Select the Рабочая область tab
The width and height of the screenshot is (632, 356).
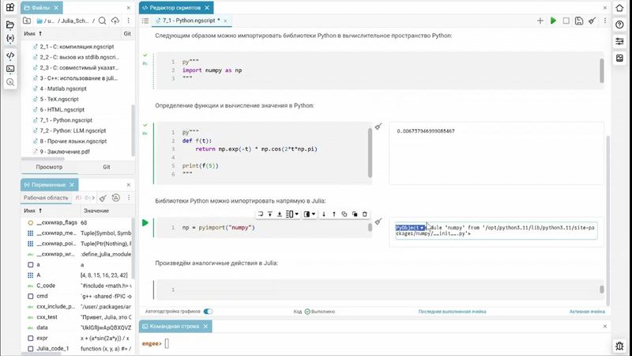(46, 198)
